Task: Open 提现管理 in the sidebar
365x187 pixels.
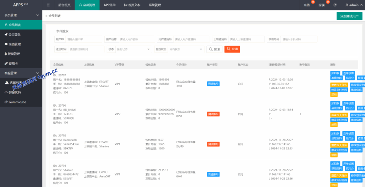Action: pyautogui.click(x=21, y=54)
